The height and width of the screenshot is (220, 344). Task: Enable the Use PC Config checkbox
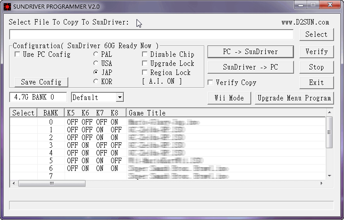pyautogui.click(x=17, y=54)
